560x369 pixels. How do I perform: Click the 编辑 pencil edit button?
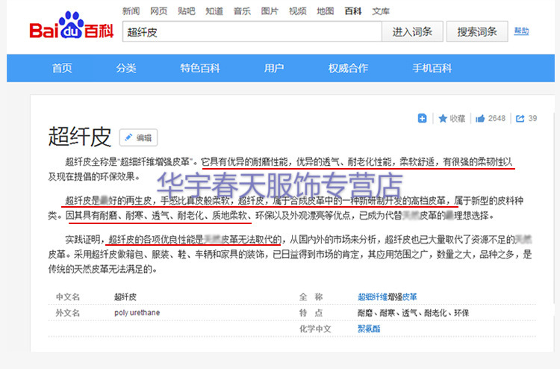click(x=138, y=137)
